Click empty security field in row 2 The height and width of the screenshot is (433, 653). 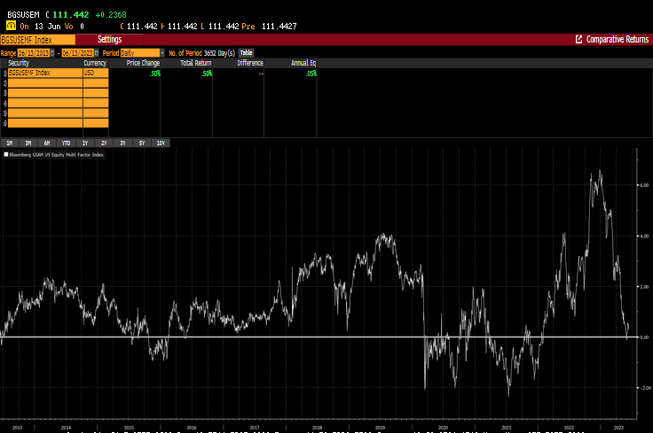pos(45,82)
